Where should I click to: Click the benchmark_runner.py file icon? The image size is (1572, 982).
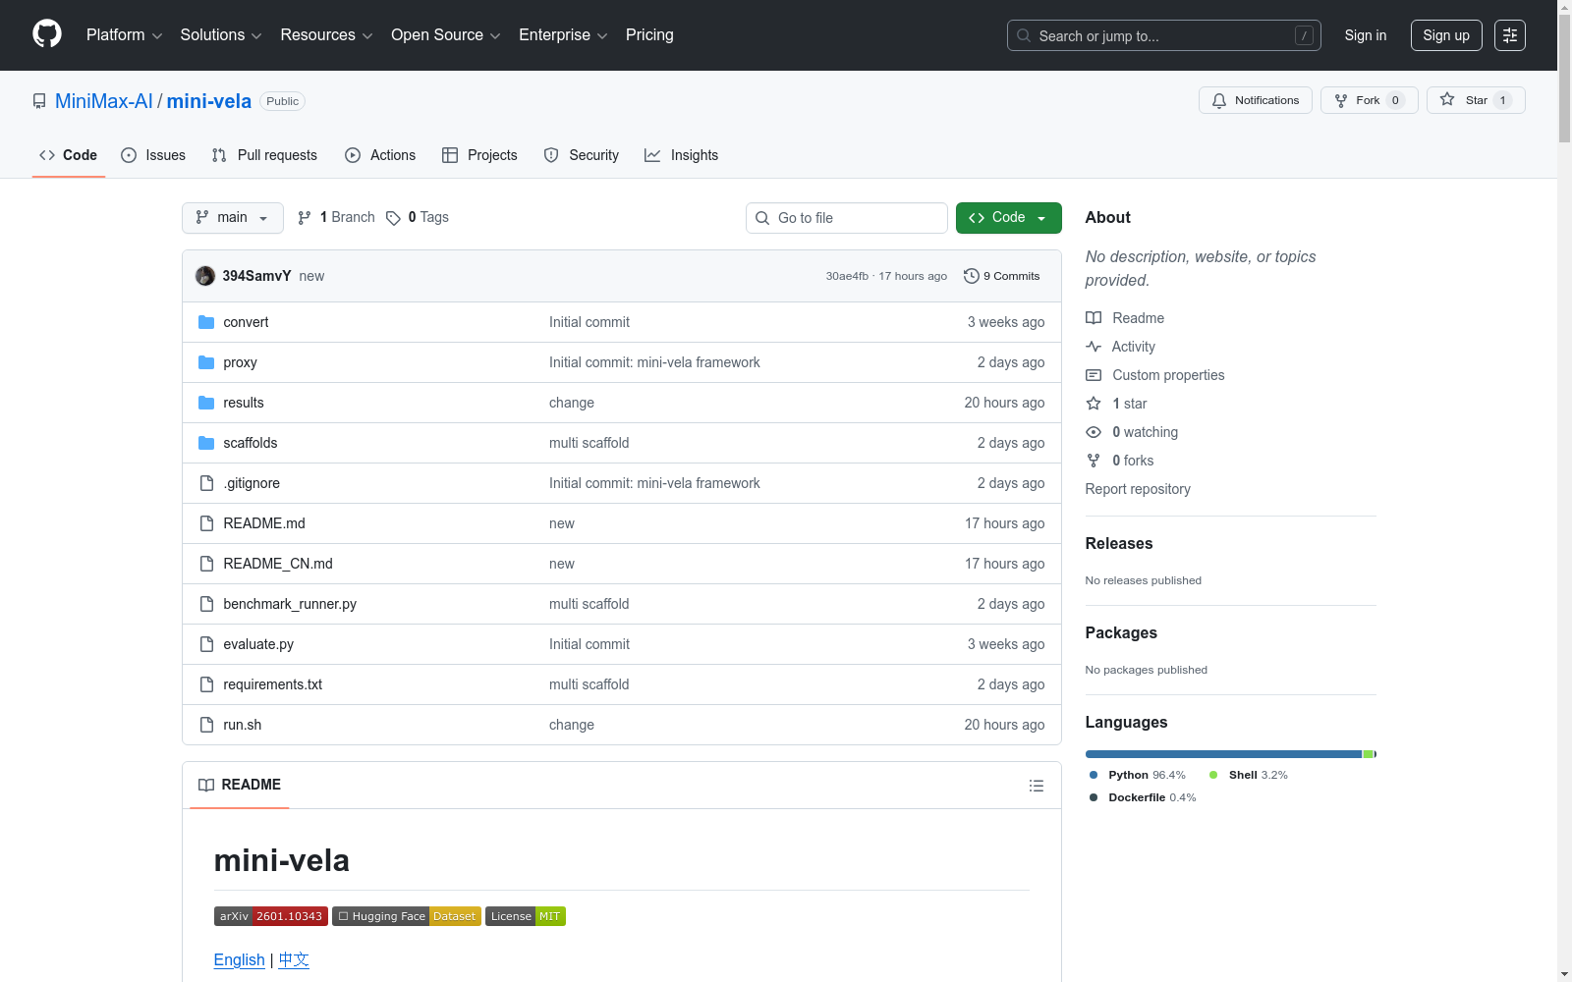coord(206,604)
